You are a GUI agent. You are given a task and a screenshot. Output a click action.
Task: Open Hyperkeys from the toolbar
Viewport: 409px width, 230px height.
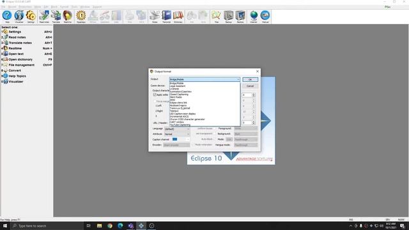pos(81,17)
